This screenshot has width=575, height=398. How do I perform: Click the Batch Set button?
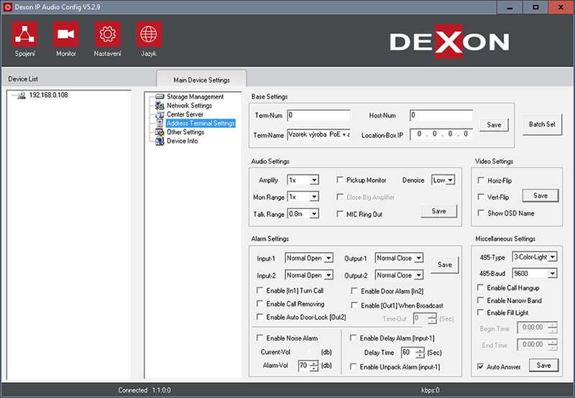pyautogui.click(x=542, y=124)
